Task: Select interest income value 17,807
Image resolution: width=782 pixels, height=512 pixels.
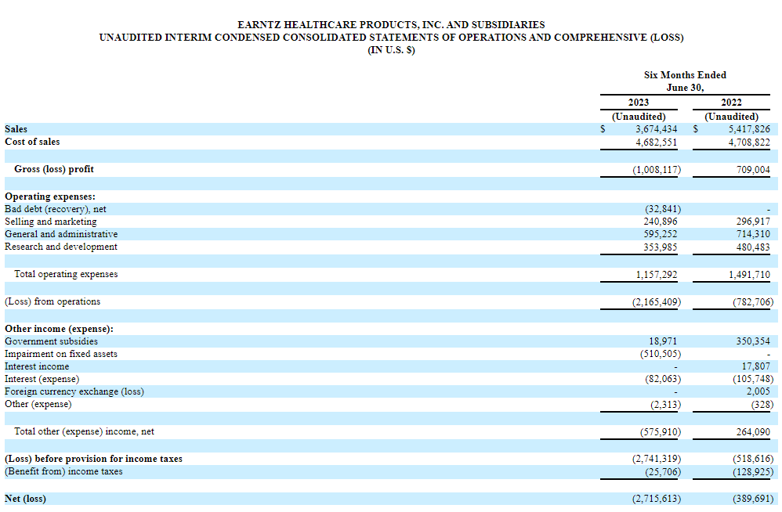Action: 755,366
